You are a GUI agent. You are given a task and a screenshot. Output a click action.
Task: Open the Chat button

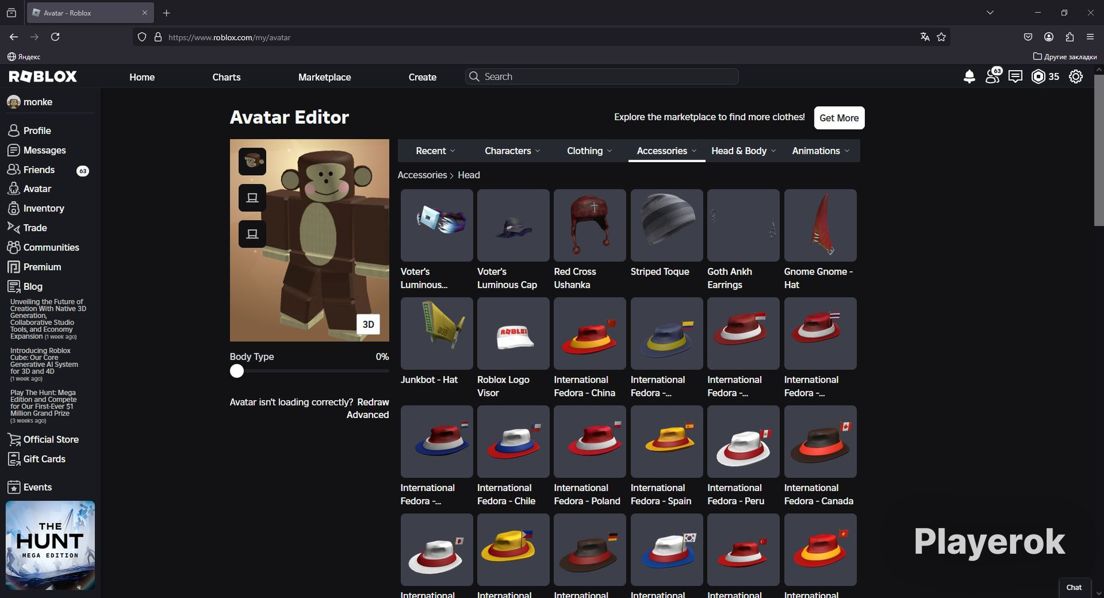[1074, 588]
